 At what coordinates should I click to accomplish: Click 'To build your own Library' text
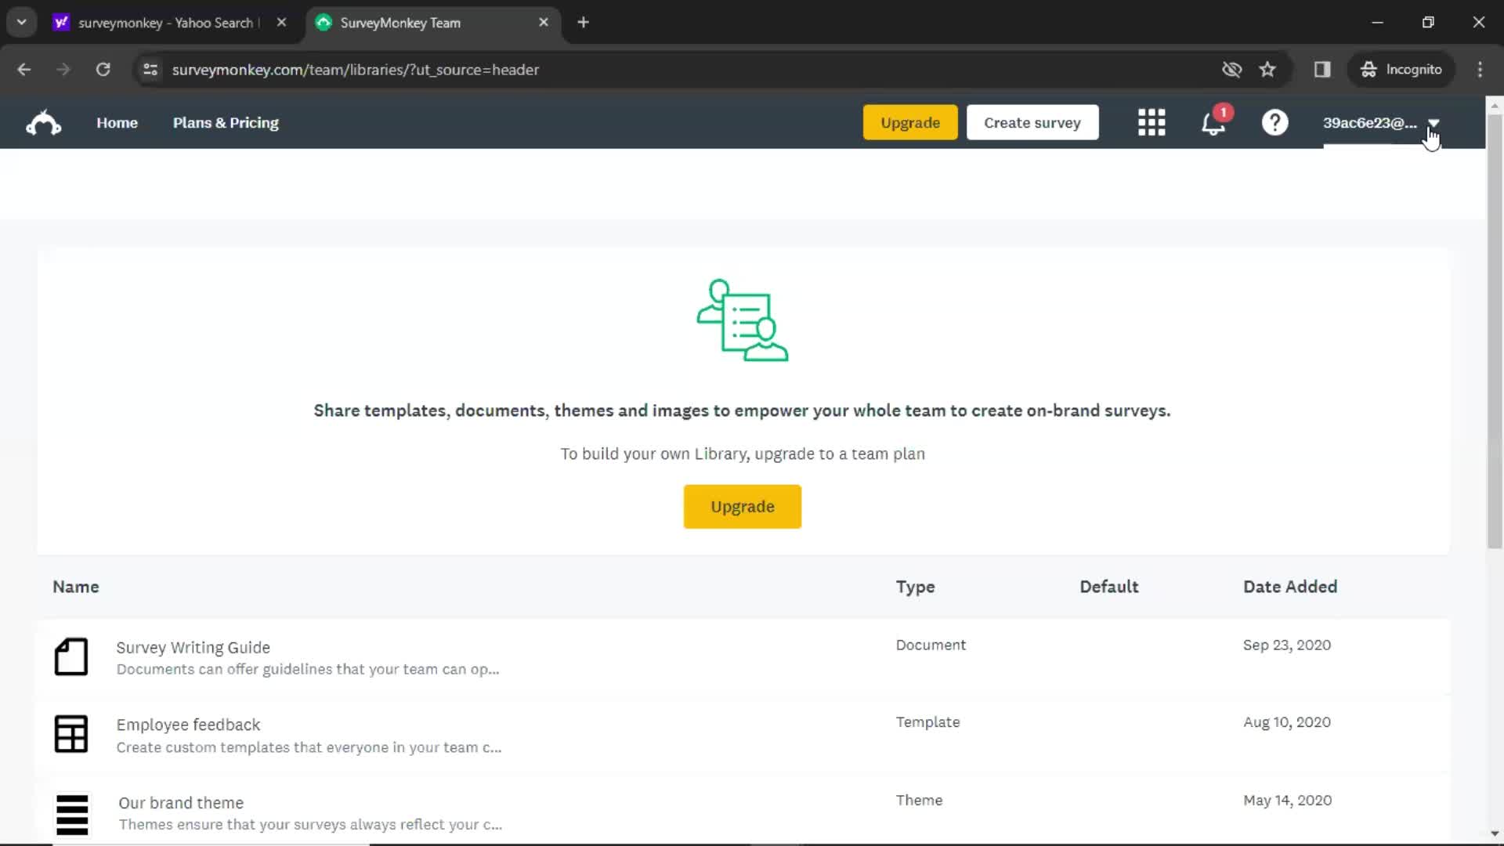[x=743, y=454]
